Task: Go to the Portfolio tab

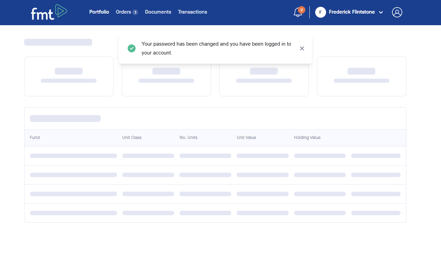Action: [x=99, y=12]
